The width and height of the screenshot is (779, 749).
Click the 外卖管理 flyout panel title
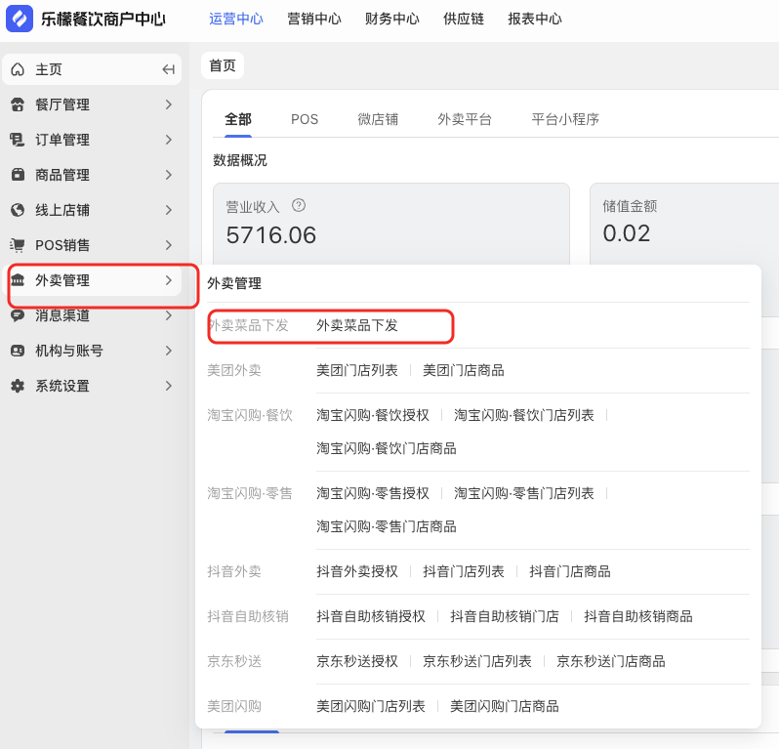(x=234, y=283)
